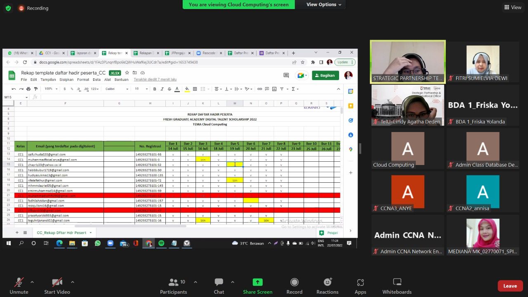Open the Format menu in Sheets
This screenshot has width=528, height=297.
(x=83, y=80)
